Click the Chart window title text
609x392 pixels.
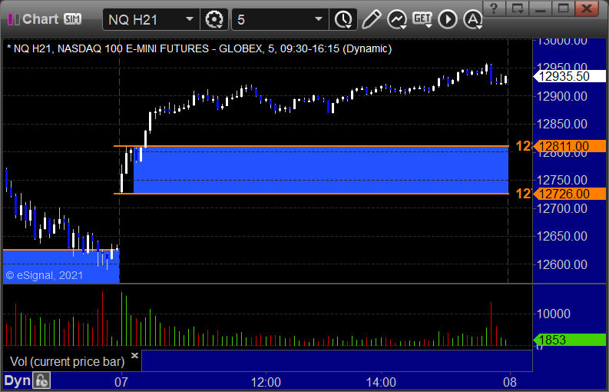pyautogui.click(x=41, y=19)
